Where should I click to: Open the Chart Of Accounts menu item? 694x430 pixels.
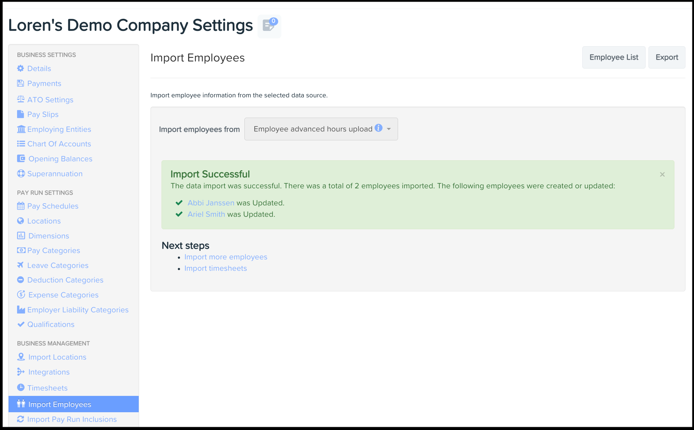pos(59,144)
